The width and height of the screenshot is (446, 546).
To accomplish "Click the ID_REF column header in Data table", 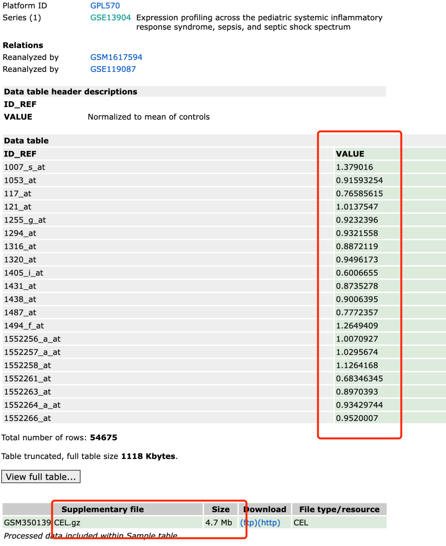I will point(20,154).
